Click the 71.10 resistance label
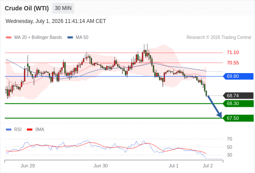 point(233,52)
